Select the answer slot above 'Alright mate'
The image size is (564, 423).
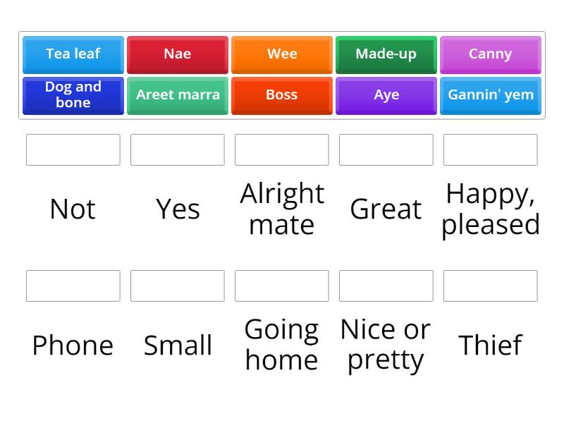281,149
